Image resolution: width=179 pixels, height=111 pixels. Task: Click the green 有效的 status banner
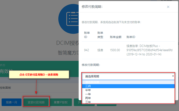(39, 69)
